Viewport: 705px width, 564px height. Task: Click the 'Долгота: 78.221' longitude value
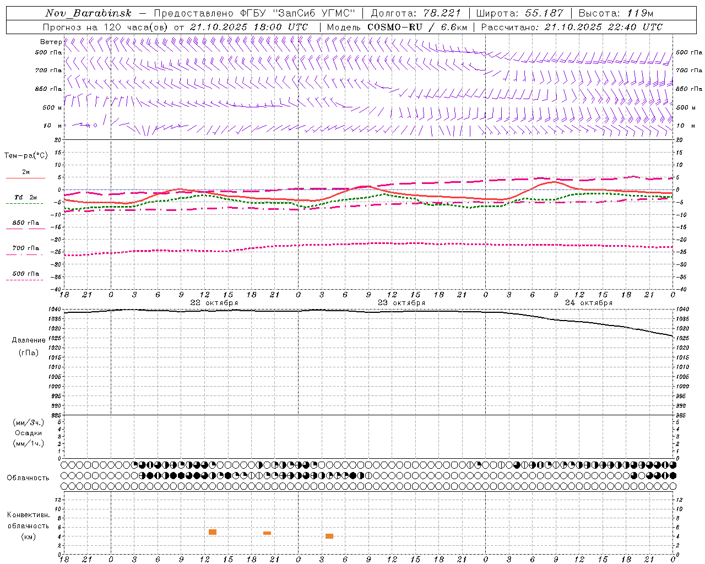tap(415, 13)
